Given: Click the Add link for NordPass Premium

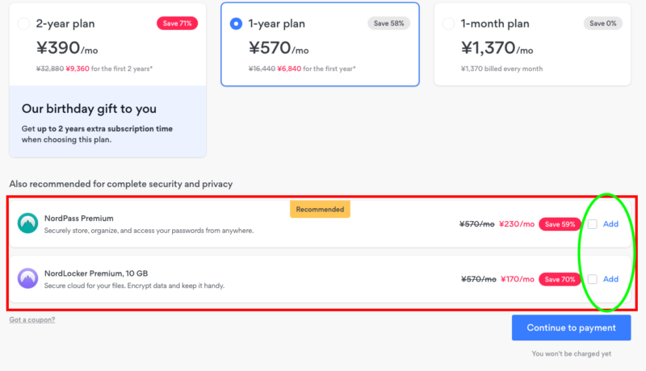Looking at the screenshot, I should [610, 224].
